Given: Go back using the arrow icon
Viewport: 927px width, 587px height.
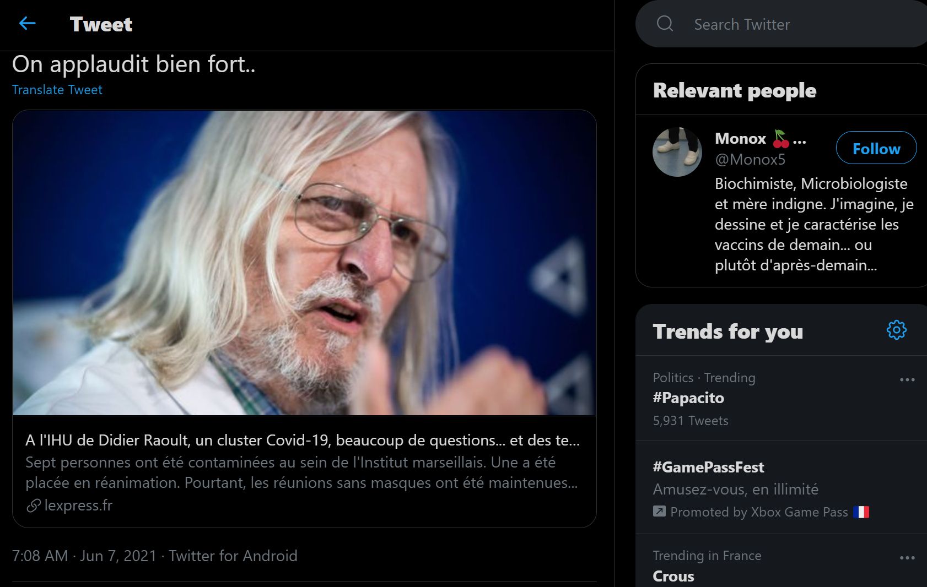Looking at the screenshot, I should click(x=27, y=23).
